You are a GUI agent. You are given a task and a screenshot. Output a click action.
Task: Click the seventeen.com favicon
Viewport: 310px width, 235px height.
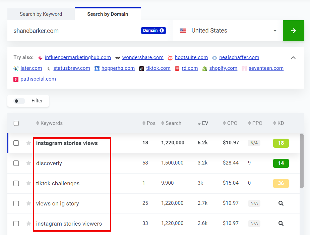(244, 68)
